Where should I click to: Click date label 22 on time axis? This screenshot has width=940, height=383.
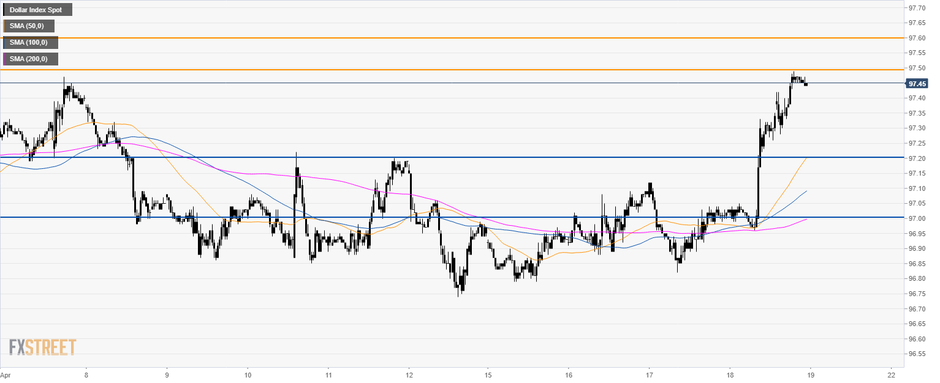[891, 373]
